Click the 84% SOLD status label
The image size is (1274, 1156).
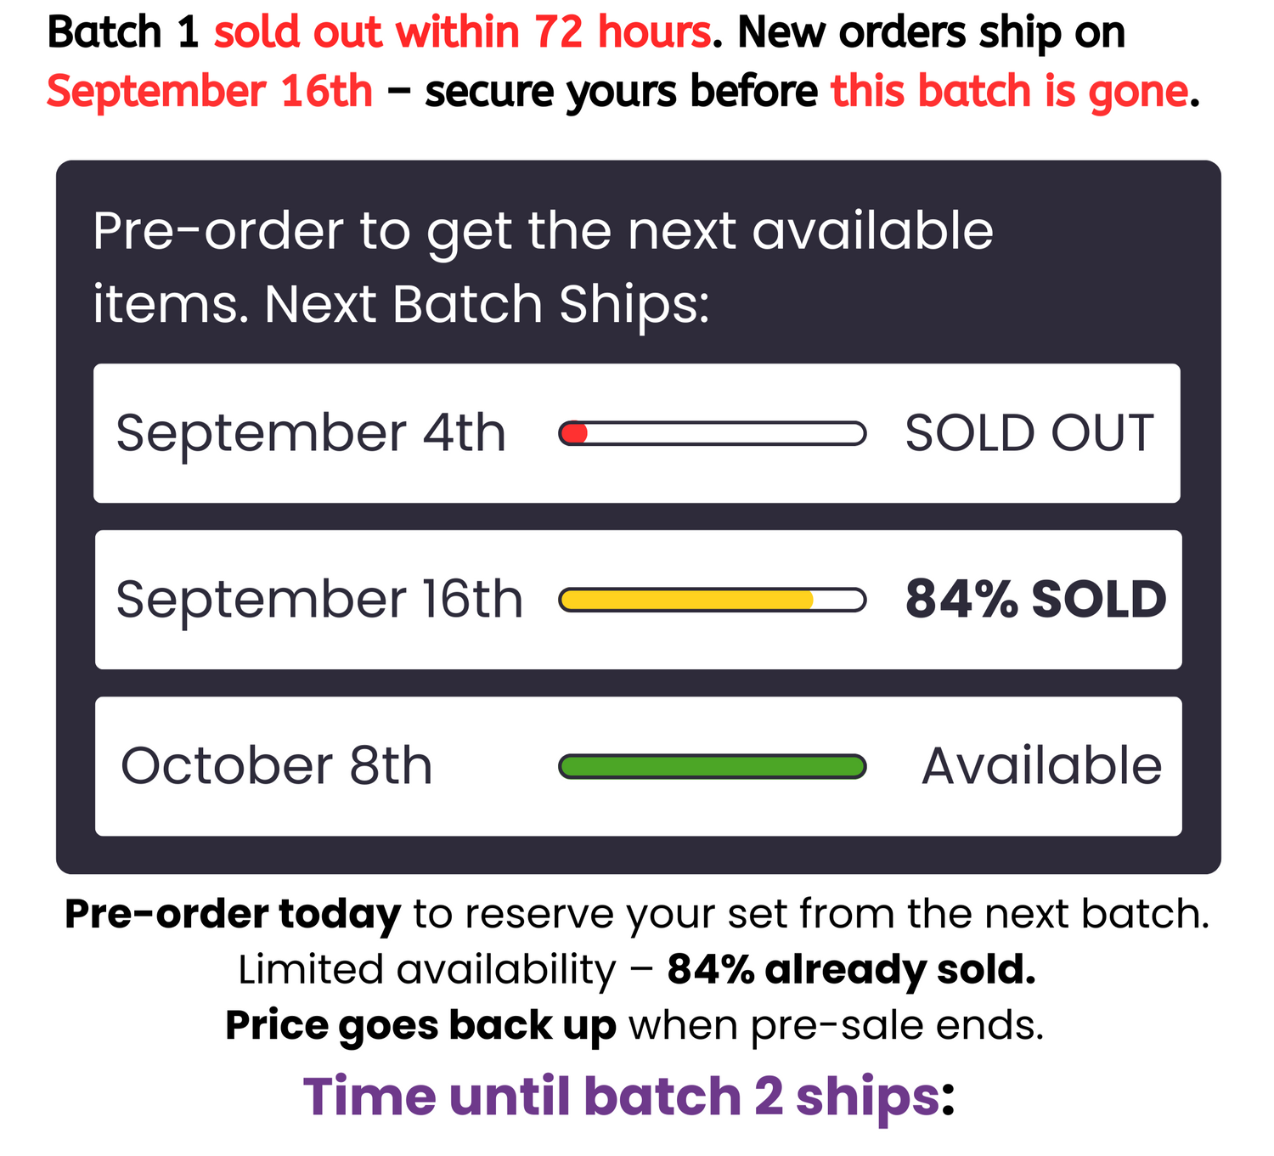click(1035, 600)
